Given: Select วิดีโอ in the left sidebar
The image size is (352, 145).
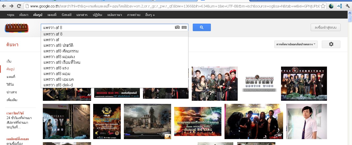Looking at the screenshot, I should click(x=10, y=85).
